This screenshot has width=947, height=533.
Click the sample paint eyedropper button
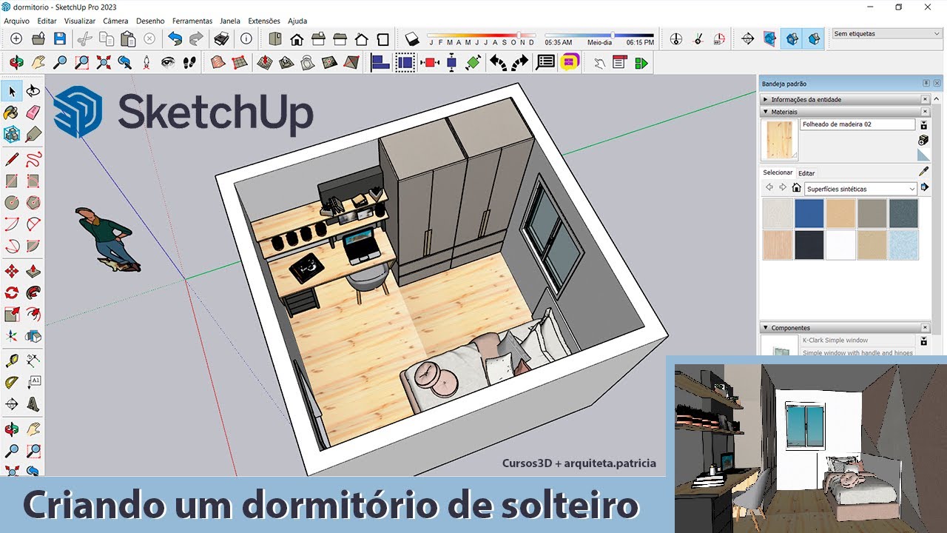pyautogui.click(x=923, y=172)
